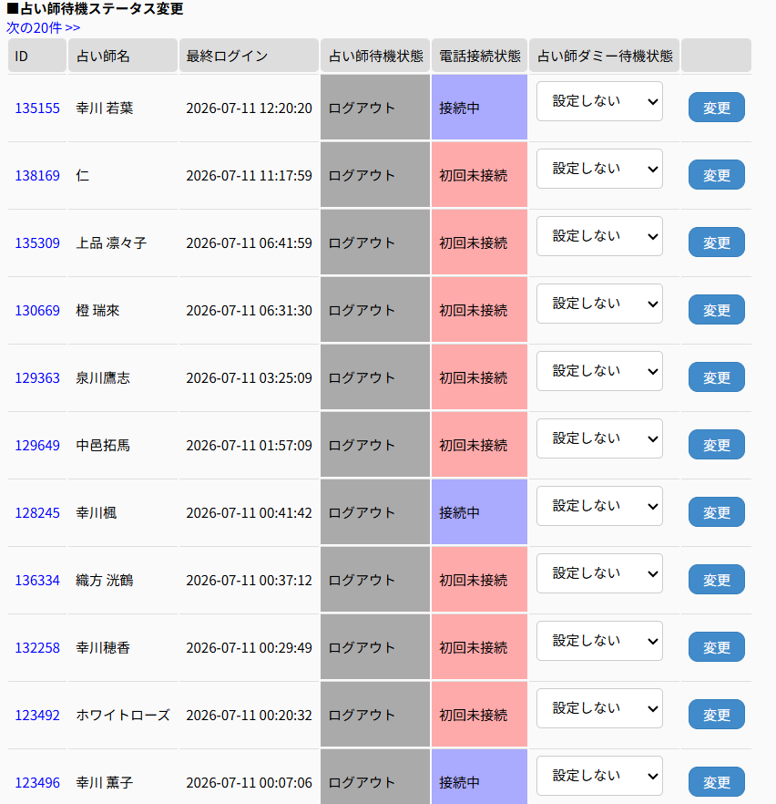
Task: Expand dummy status dropdown for 幸川穂香
Action: (x=599, y=641)
